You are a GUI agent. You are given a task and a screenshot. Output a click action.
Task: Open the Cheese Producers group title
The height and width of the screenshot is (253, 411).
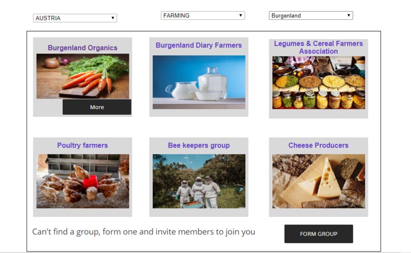[319, 145]
